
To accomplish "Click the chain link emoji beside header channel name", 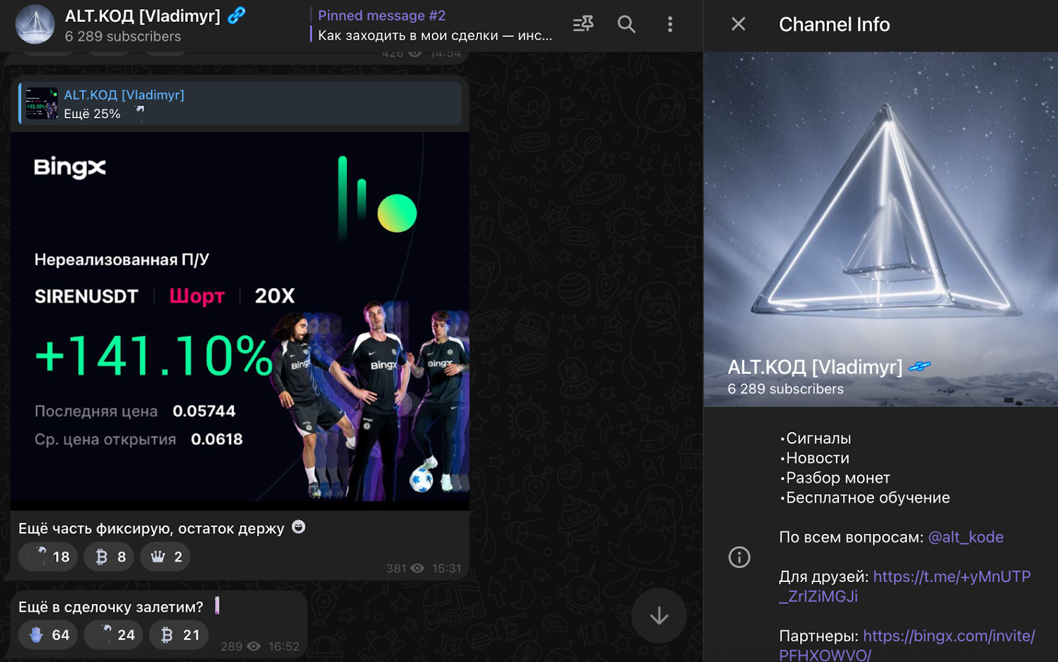I will coord(236,15).
